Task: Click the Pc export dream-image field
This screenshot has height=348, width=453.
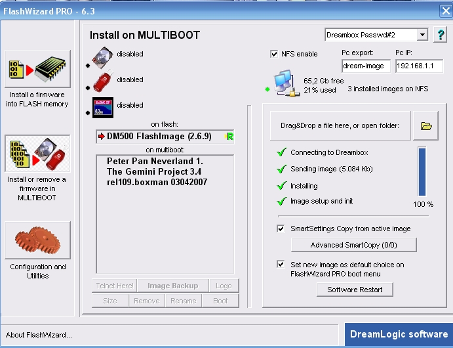Action: click(x=366, y=66)
